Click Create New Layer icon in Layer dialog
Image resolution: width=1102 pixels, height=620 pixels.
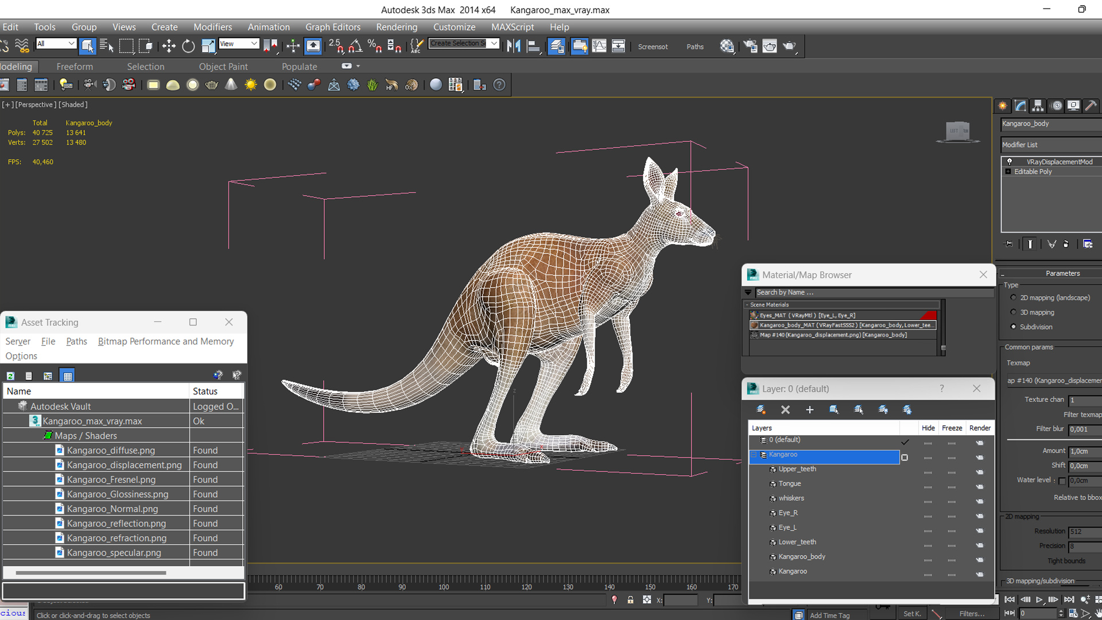[x=761, y=409]
